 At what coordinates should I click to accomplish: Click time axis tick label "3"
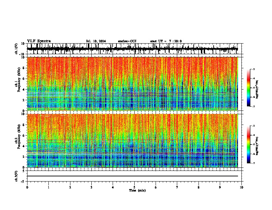coord(91,187)
